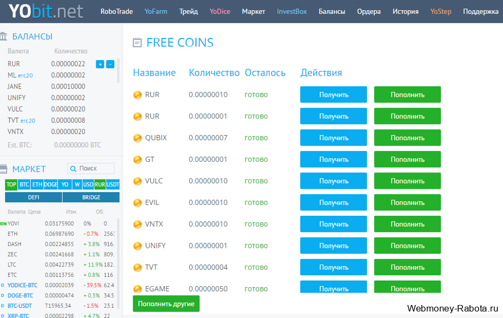503x318 pixels.
Task: Click Пополнить for VULC
Action: (x=407, y=181)
